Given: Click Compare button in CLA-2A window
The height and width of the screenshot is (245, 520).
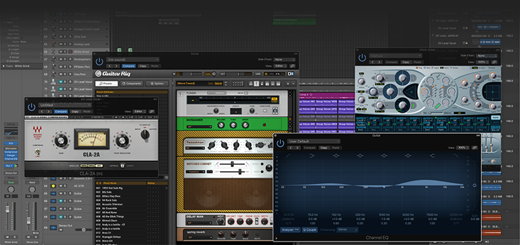Looking at the screenshot, I should click(x=61, y=112).
